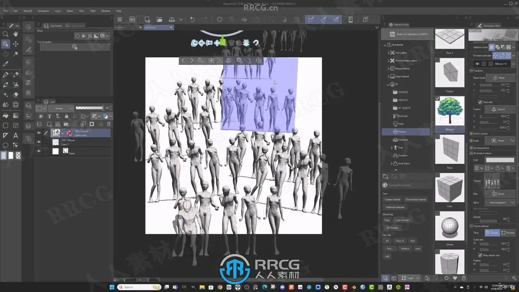The height and width of the screenshot is (292, 519).
Task: Click the Export map button
Action: point(500,194)
